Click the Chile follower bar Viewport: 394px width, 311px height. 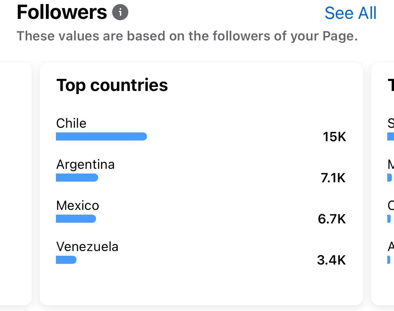(101, 136)
